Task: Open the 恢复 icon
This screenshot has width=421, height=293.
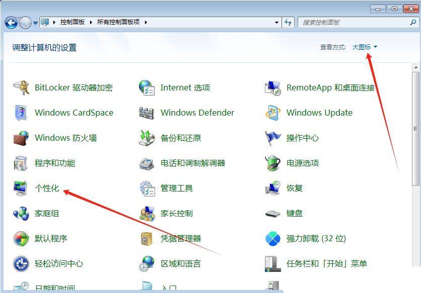Action: [x=272, y=188]
